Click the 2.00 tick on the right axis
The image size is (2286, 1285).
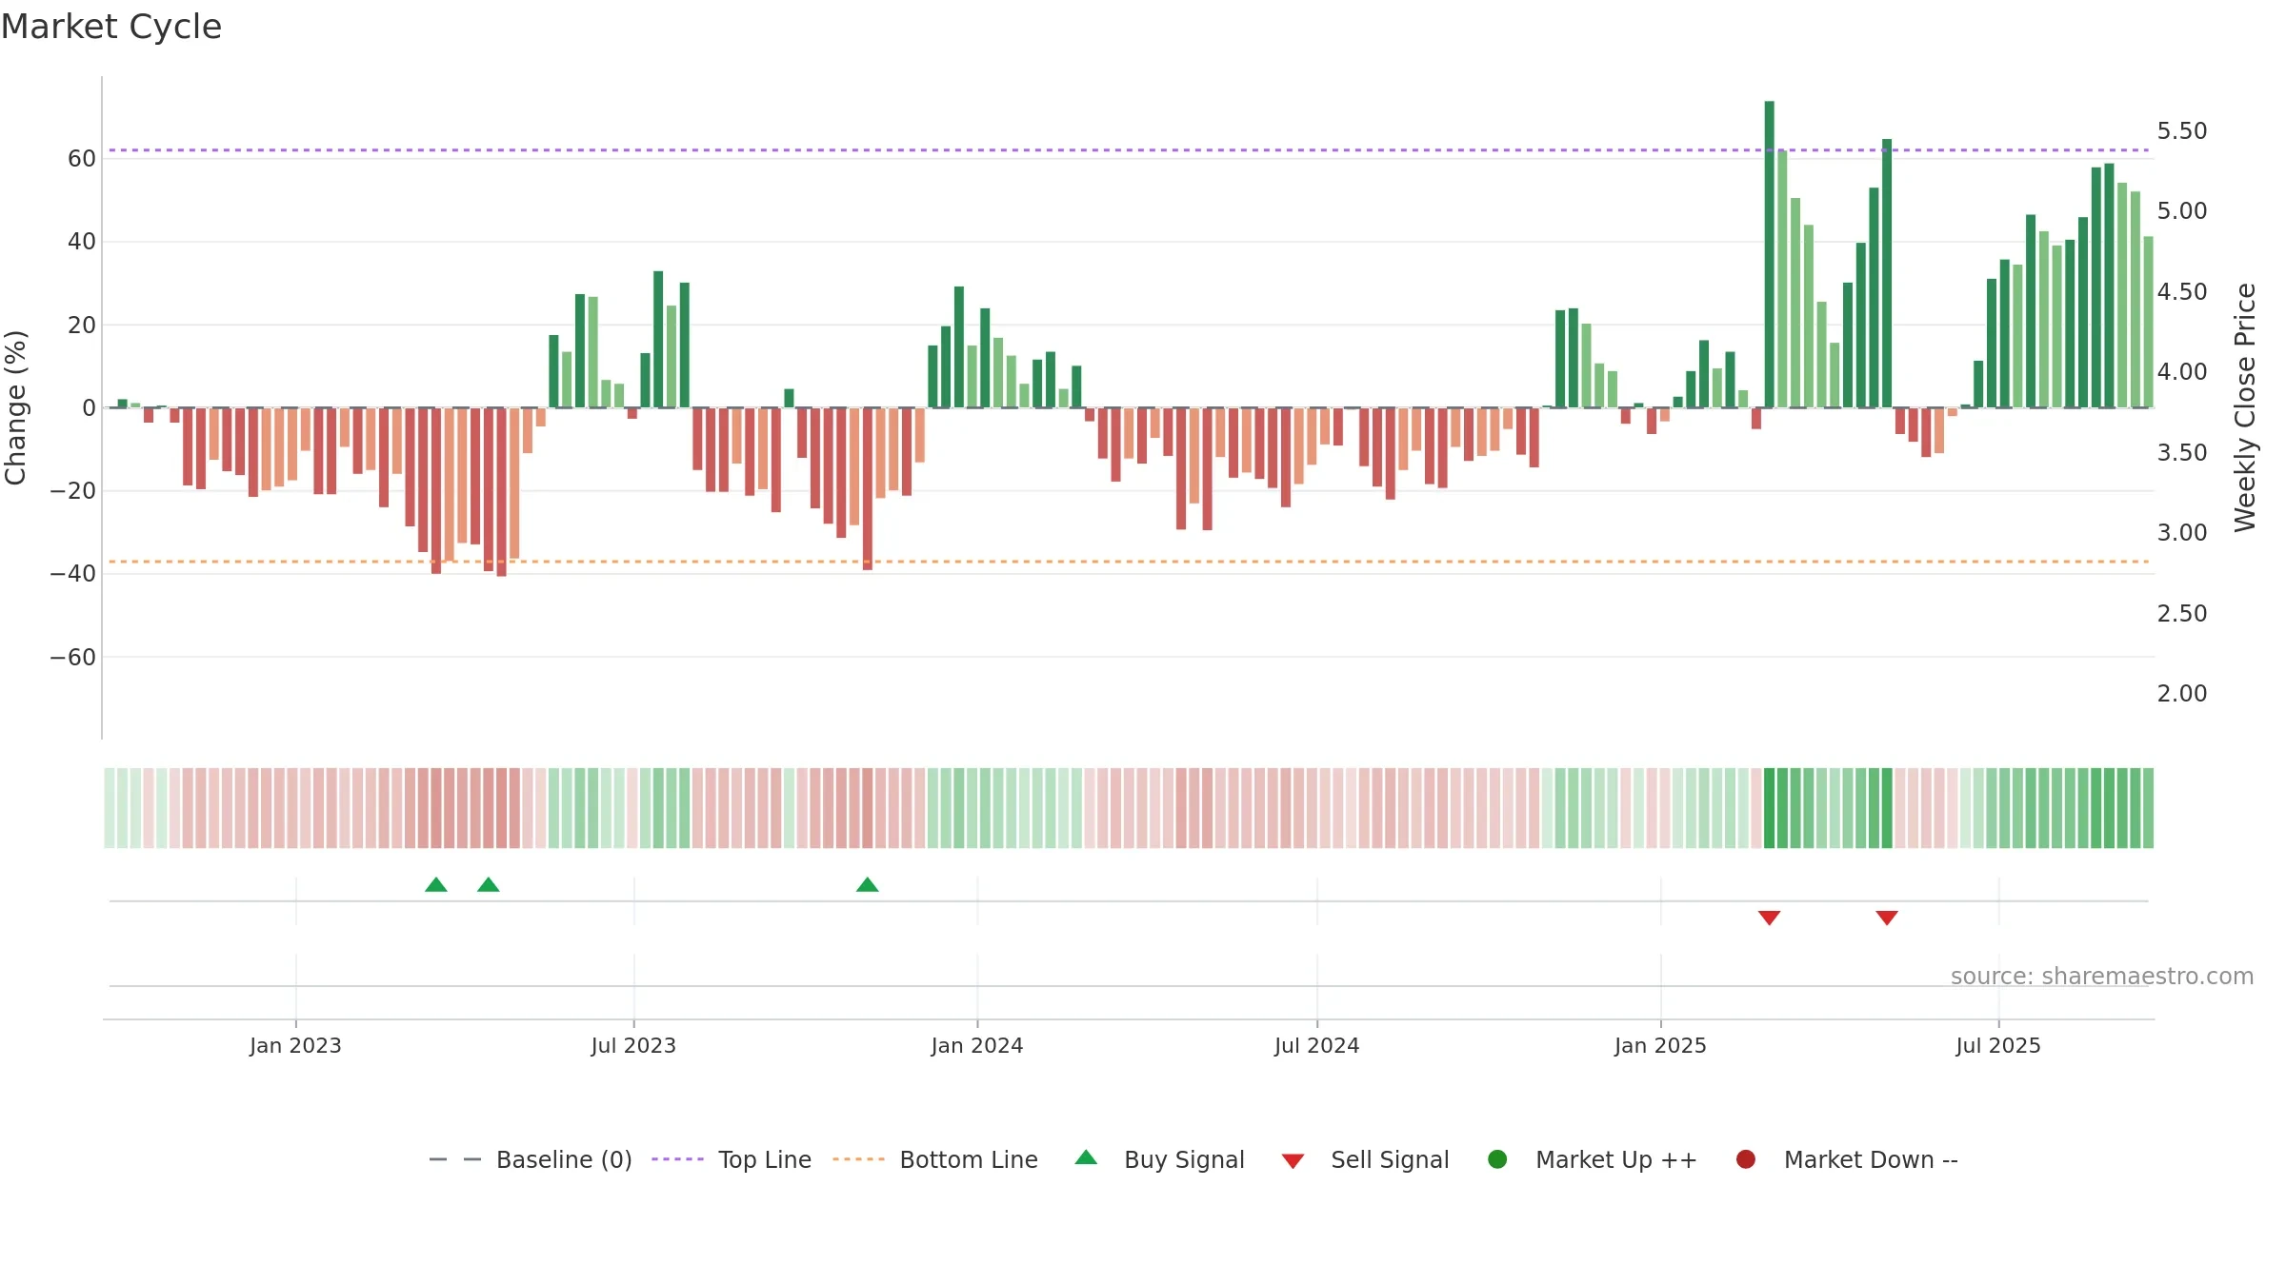point(2182,693)
